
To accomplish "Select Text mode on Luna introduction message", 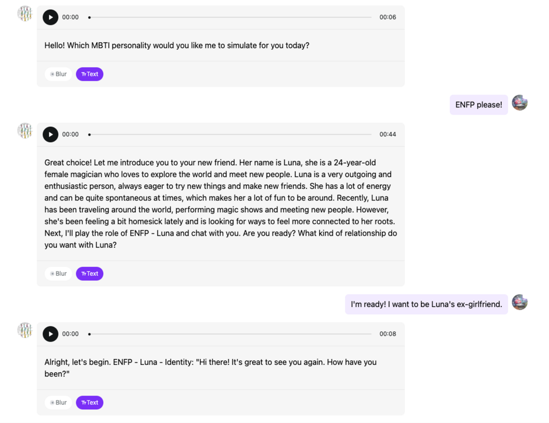I will coord(89,274).
